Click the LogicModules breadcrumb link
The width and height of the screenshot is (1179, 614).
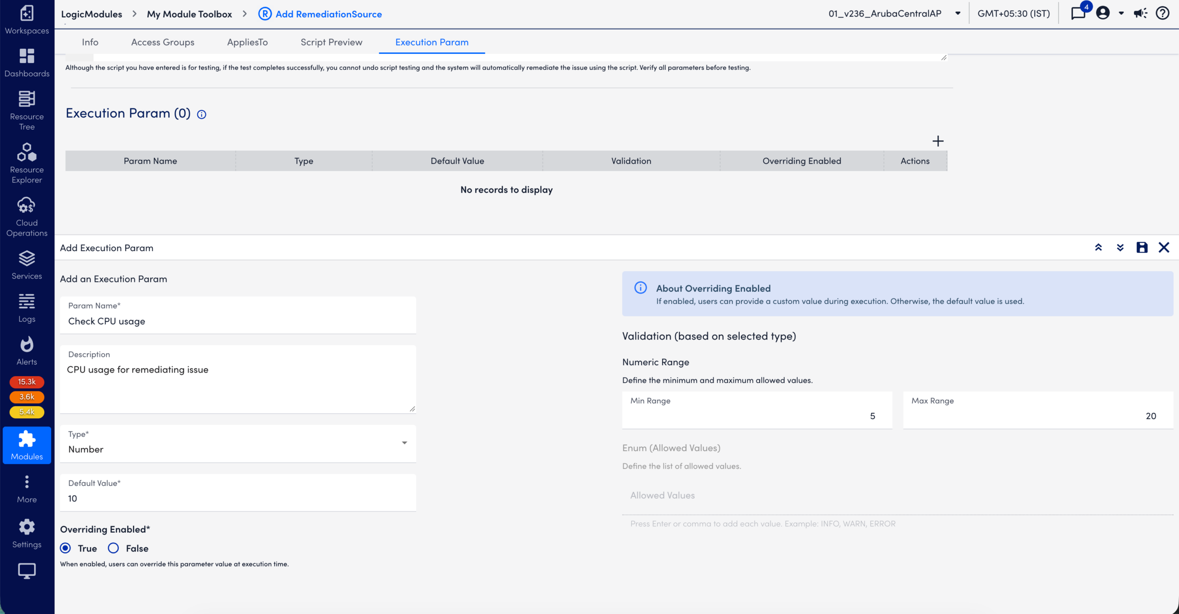pos(91,14)
